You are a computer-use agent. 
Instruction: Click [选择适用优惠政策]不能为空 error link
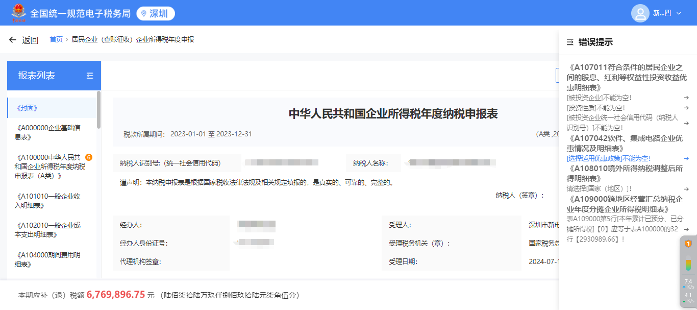coord(608,158)
